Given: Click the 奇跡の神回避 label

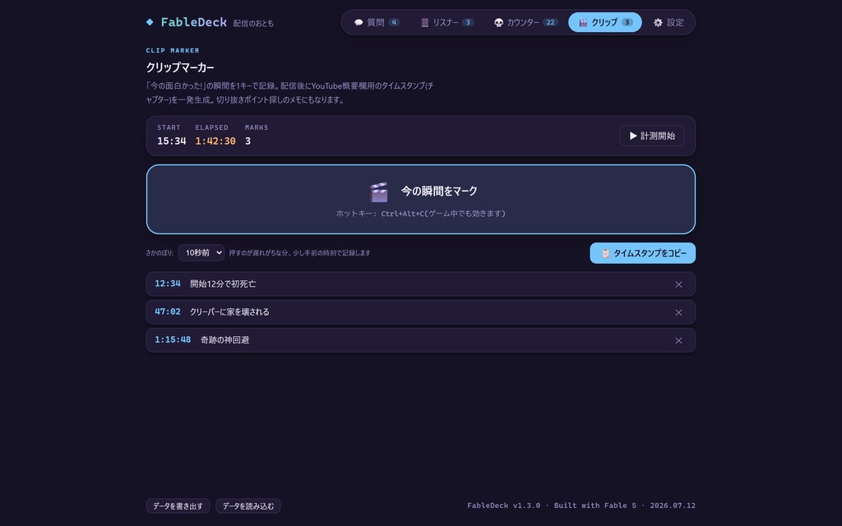Looking at the screenshot, I should [225, 339].
